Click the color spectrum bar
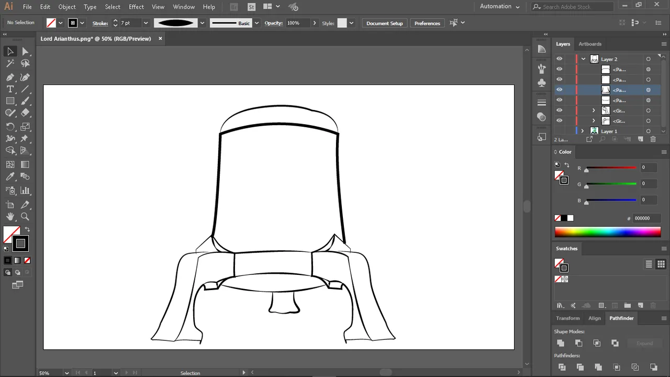Image resolution: width=670 pixels, height=377 pixels. point(607,232)
